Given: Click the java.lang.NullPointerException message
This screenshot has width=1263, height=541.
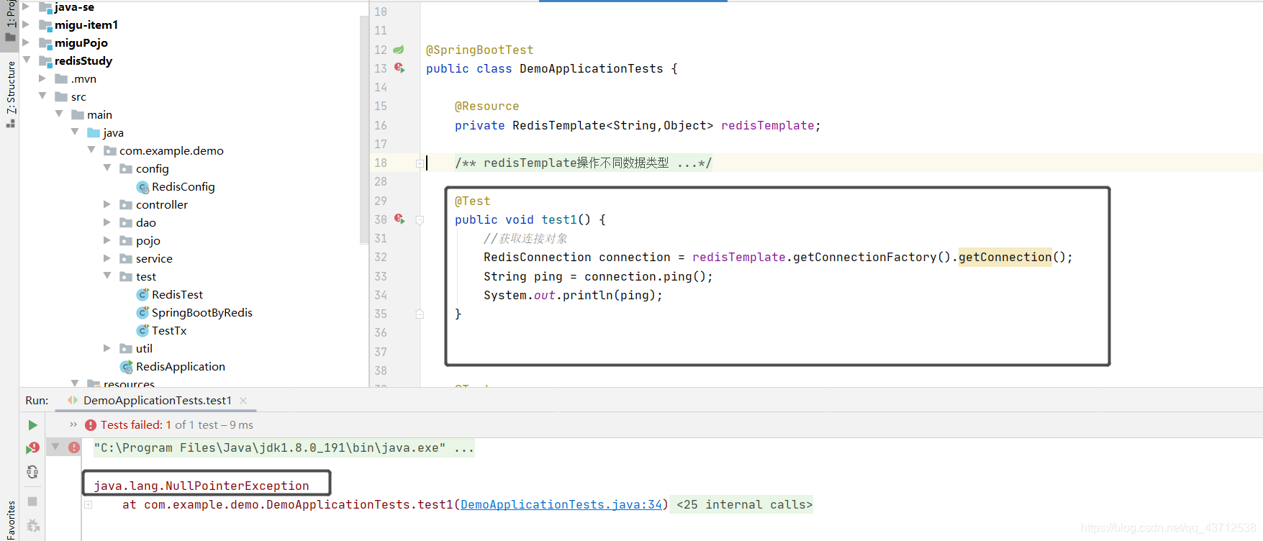Looking at the screenshot, I should [x=202, y=486].
